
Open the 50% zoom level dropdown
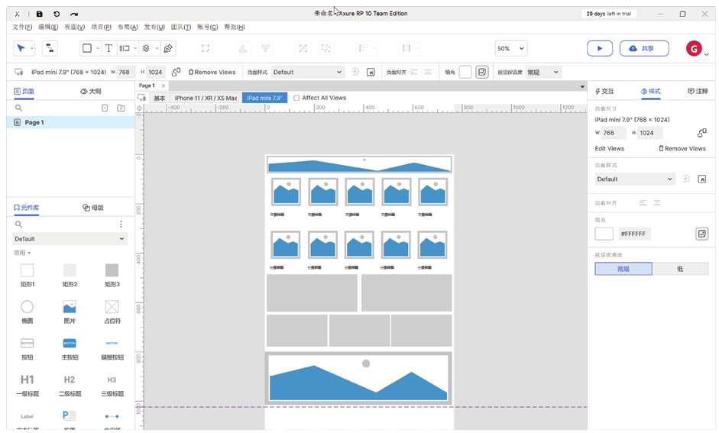coord(511,48)
